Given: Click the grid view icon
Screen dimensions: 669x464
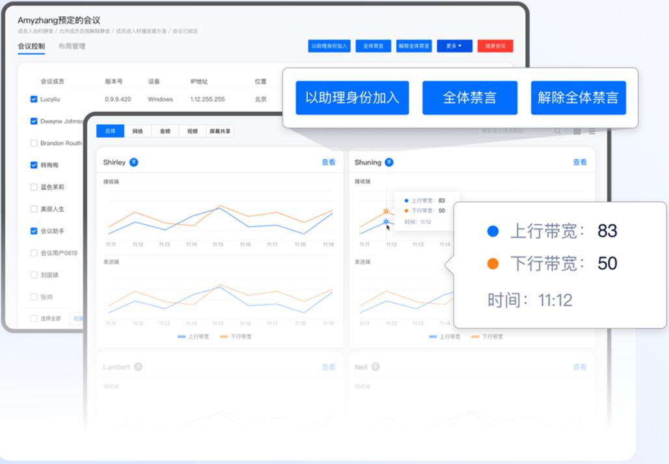Looking at the screenshot, I should click(577, 131).
